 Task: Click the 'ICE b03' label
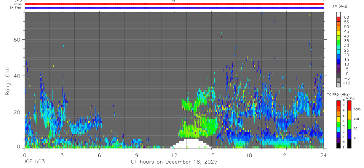35,162
